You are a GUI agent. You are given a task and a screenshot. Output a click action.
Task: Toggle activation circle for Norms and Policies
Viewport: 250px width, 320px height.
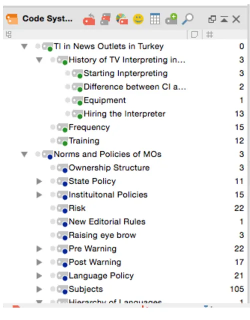pyautogui.click(x=38, y=153)
